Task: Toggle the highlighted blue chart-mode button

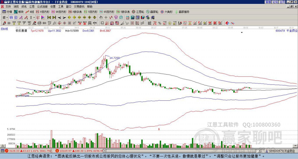Action: click(x=11, y=17)
